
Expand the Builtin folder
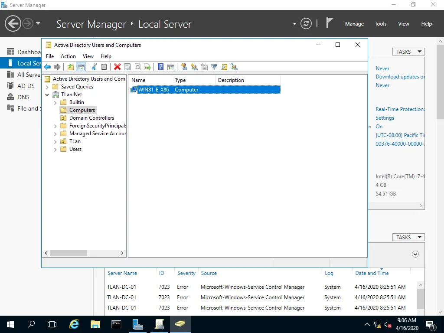(55, 102)
